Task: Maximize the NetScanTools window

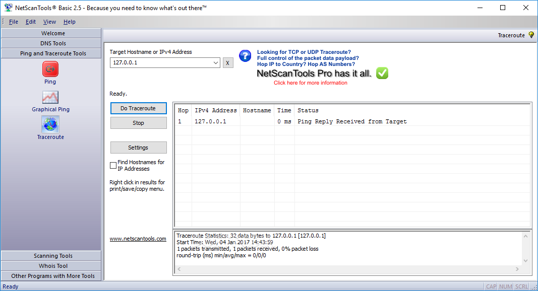Action: [x=503, y=8]
